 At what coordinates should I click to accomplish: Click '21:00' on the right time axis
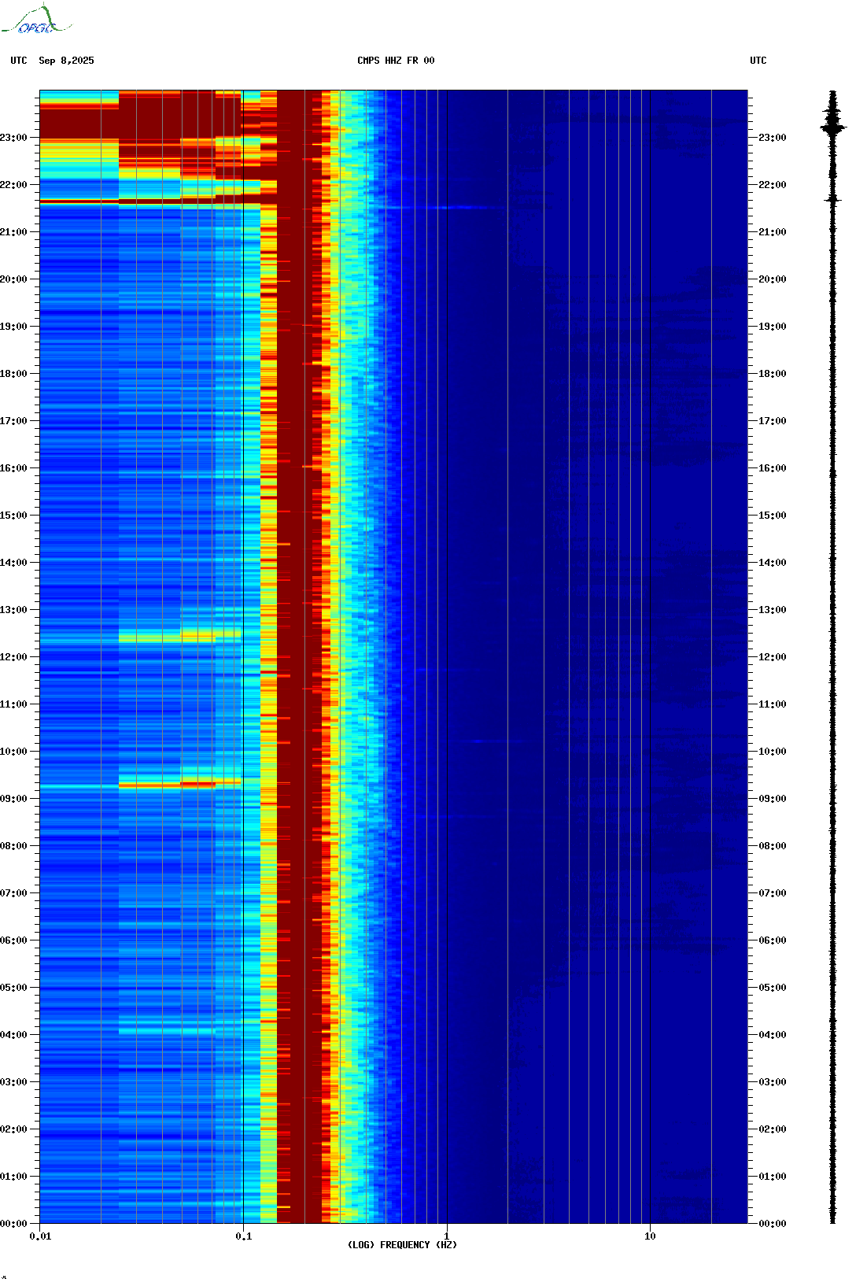click(772, 232)
